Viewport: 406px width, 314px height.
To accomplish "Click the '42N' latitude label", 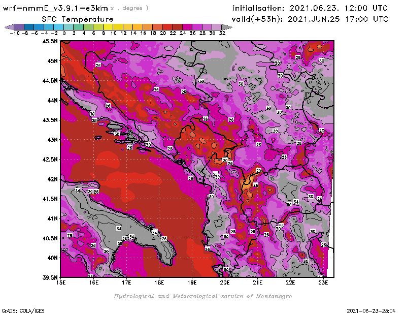I will pos(52,179).
